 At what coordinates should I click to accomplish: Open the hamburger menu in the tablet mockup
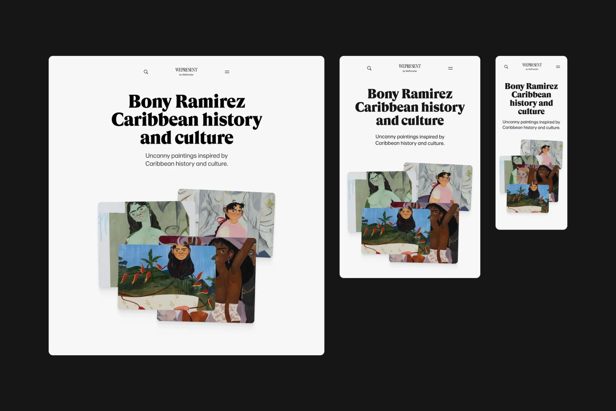(x=450, y=68)
